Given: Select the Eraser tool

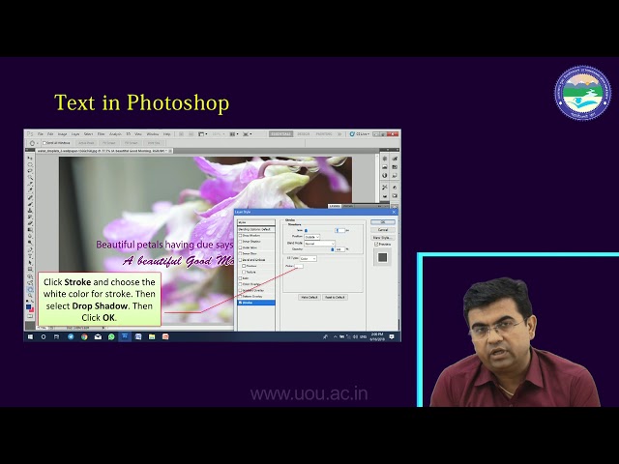Looking at the screenshot, I should [30, 223].
